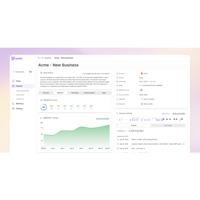Image resolution: width=200 pixels, height=200 pixels.
Task: Click the Acme account badge
Action: pos(144,73)
